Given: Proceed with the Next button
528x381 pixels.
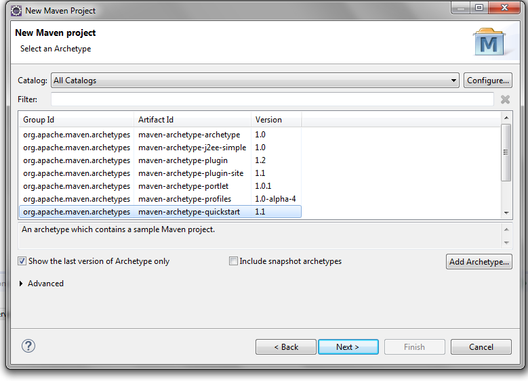Looking at the screenshot, I should (x=348, y=346).
